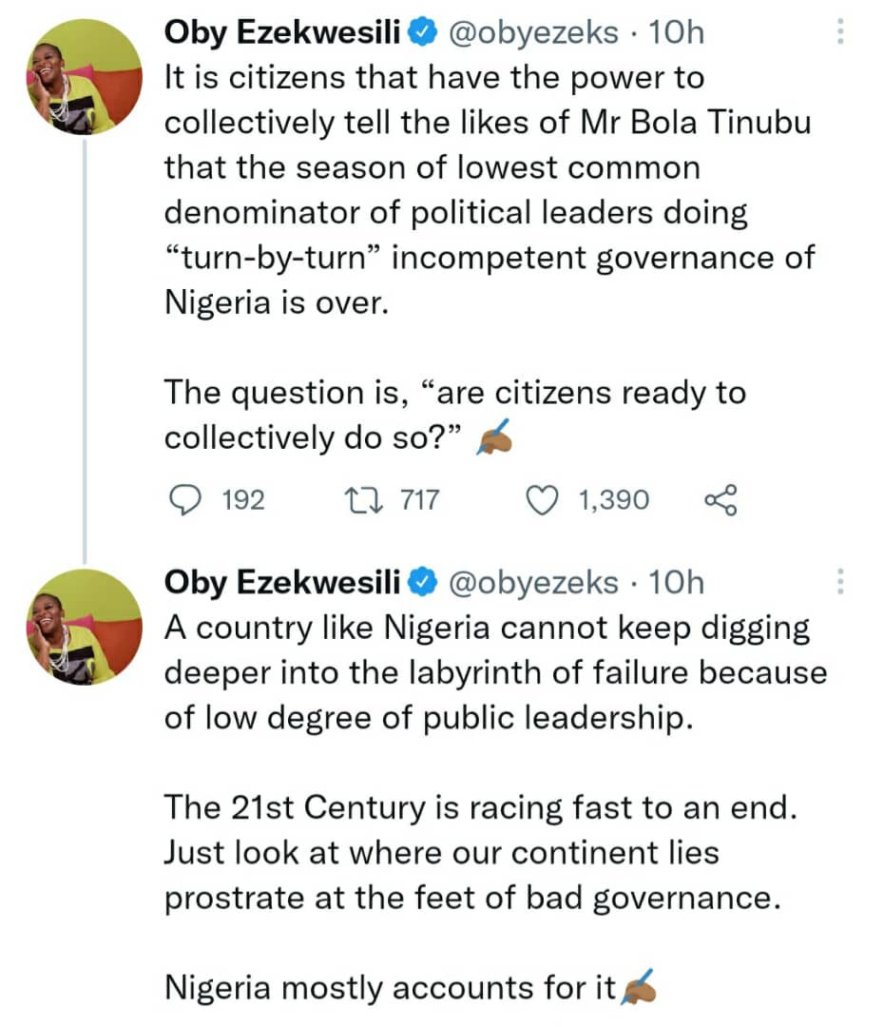Click the 10h timestamp on the first tweet
884x1027 pixels.
[x=676, y=34]
